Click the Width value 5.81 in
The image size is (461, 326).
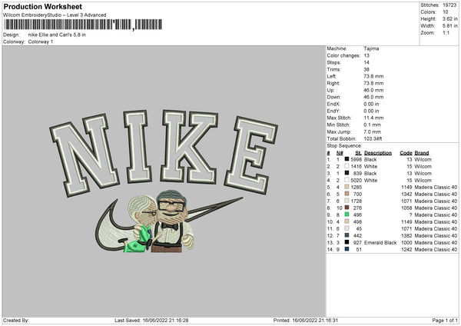coord(449,26)
